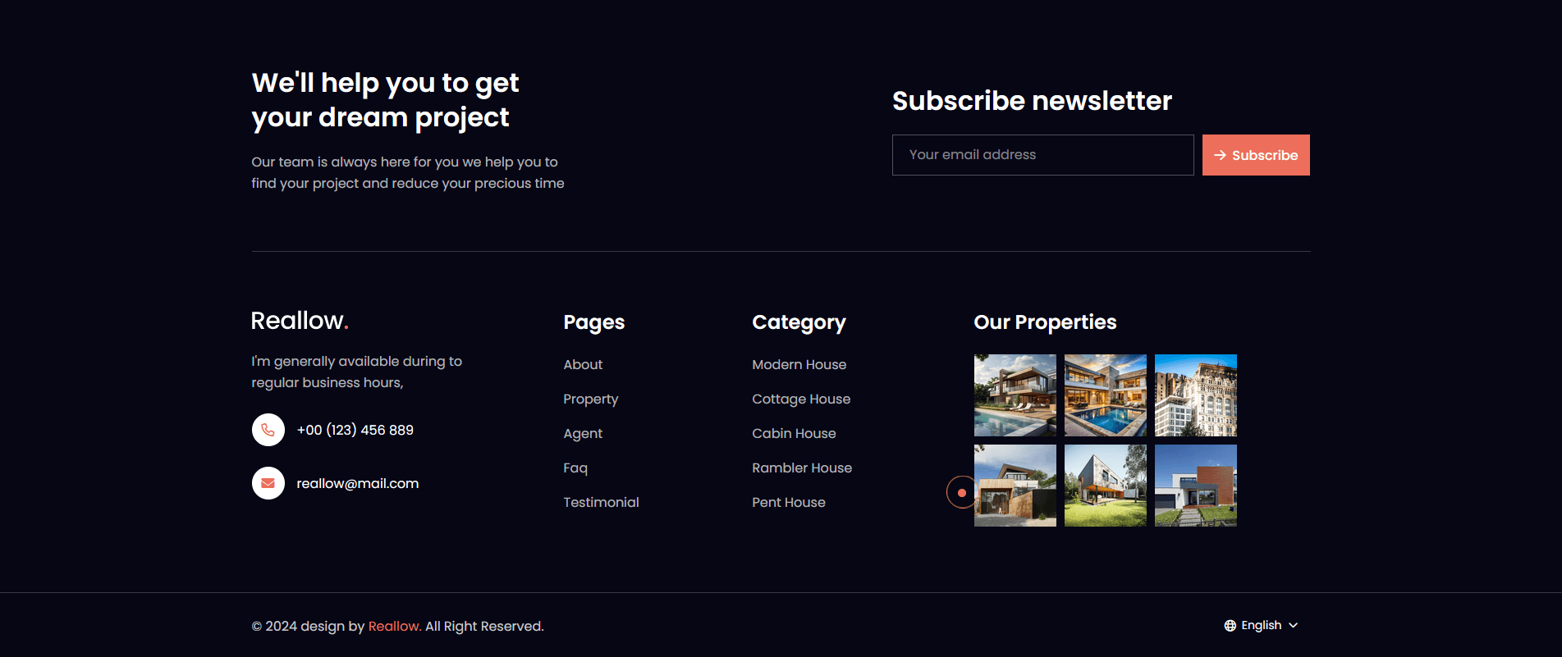Screen dimensions: 1562x657
Task: Click the Subscribe button
Action: [1256, 155]
